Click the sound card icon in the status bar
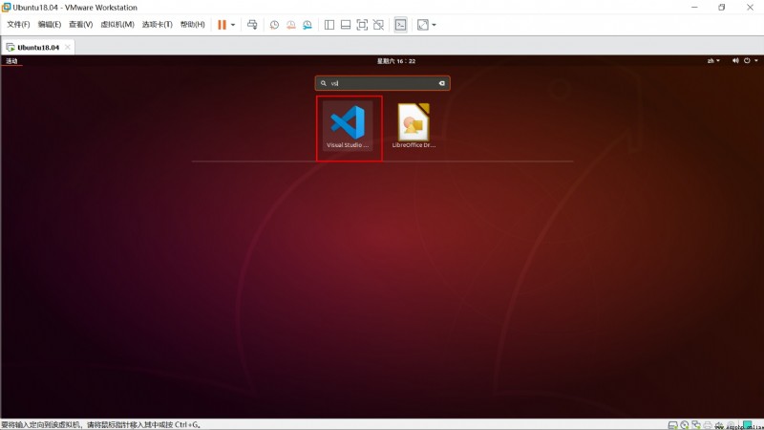The height and width of the screenshot is (430, 764). [719, 425]
